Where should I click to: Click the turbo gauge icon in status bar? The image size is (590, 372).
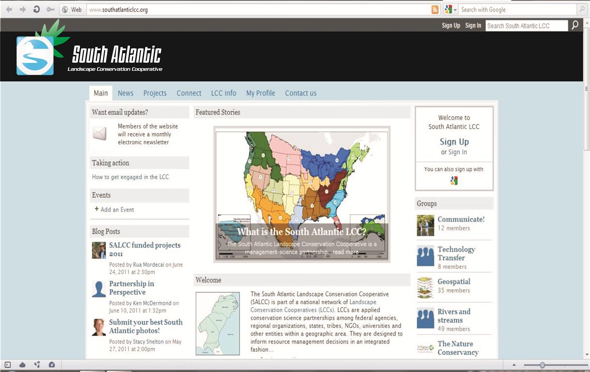pos(52,365)
